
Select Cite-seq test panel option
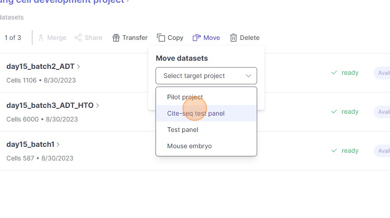tap(196, 113)
